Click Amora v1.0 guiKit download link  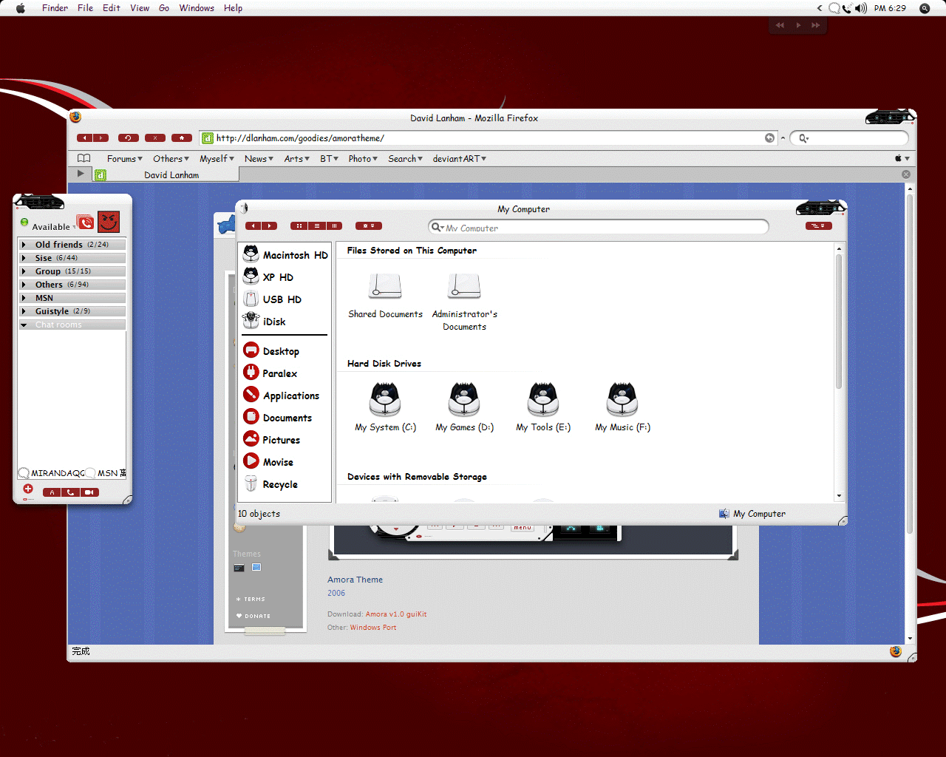point(396,614)
